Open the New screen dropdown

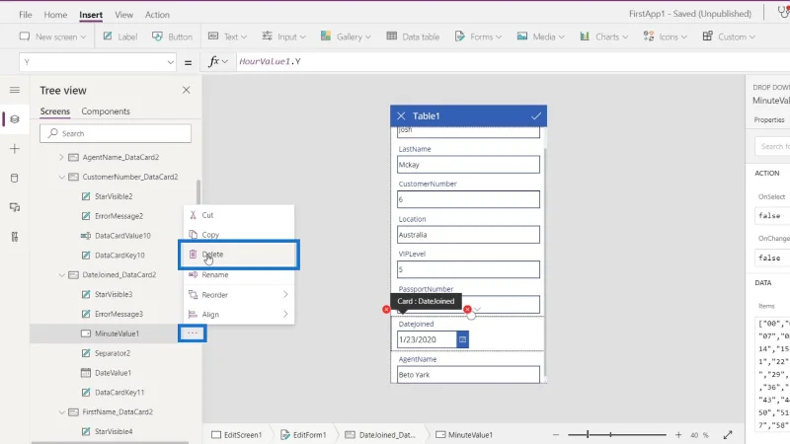click(x=52, y=37)
